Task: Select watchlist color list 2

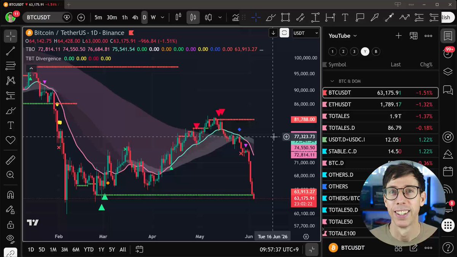Action: pos(343,51)
